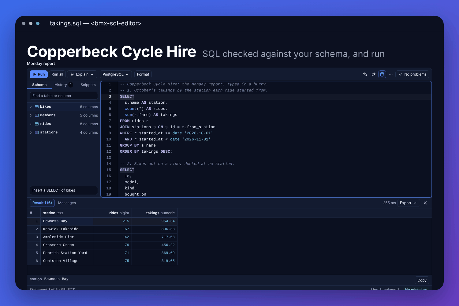The height and width of the screenshot is (306, 459).
Task: Click the Coniston Village cell
Action: [67, 261]
